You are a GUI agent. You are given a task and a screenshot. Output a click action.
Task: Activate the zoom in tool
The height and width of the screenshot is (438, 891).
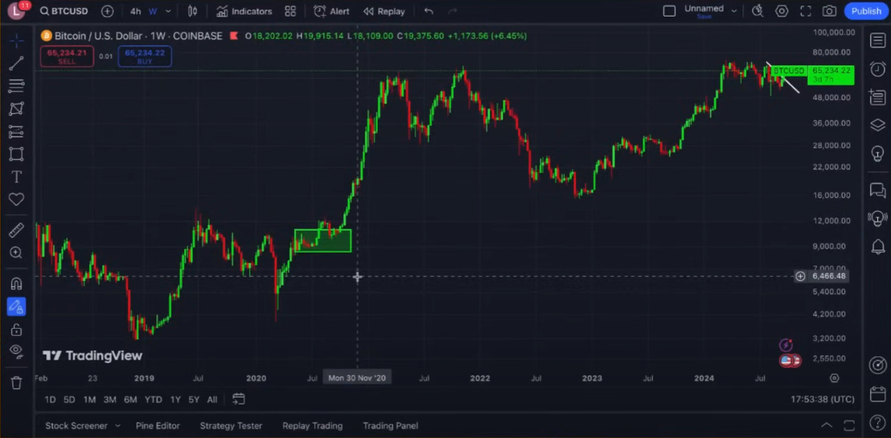(16, 253)
